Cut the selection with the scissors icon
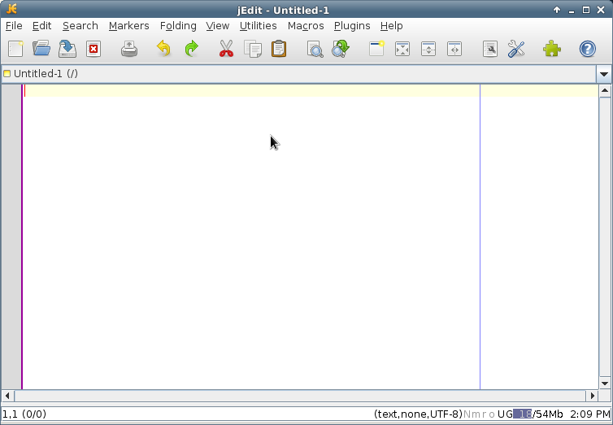Screen dimensions: 613x425 [x=226, y=50]
